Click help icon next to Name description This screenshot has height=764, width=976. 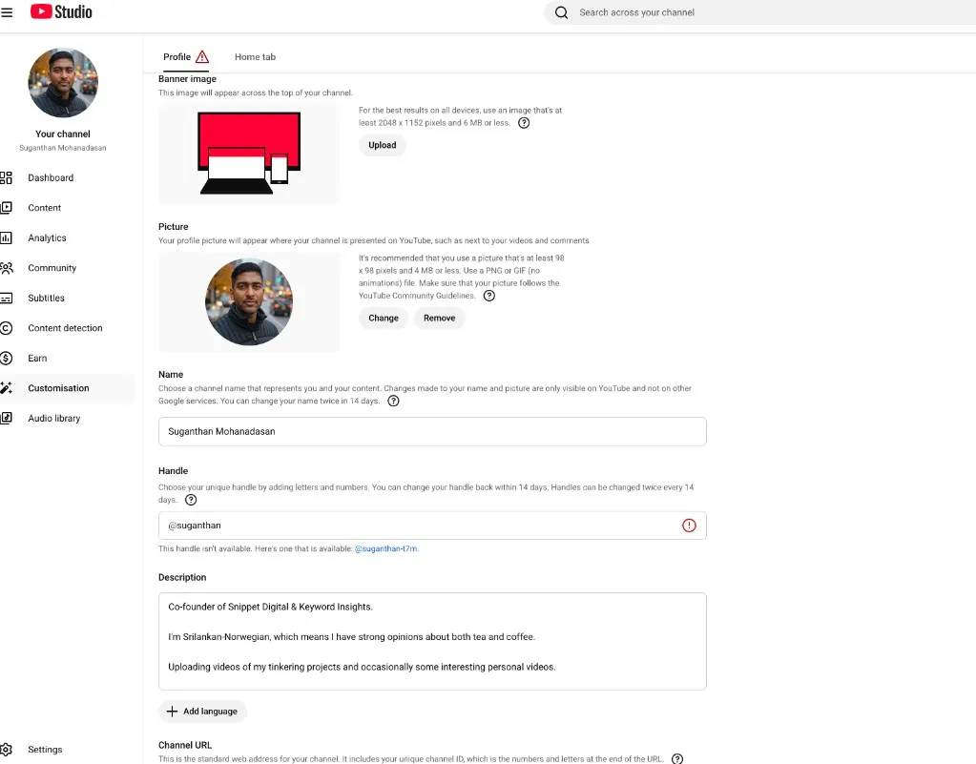(393, 402)
